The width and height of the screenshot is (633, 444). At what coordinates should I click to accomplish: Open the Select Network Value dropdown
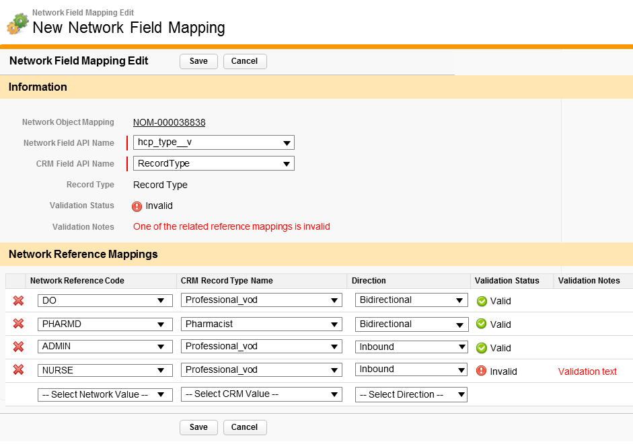point(105,394)
